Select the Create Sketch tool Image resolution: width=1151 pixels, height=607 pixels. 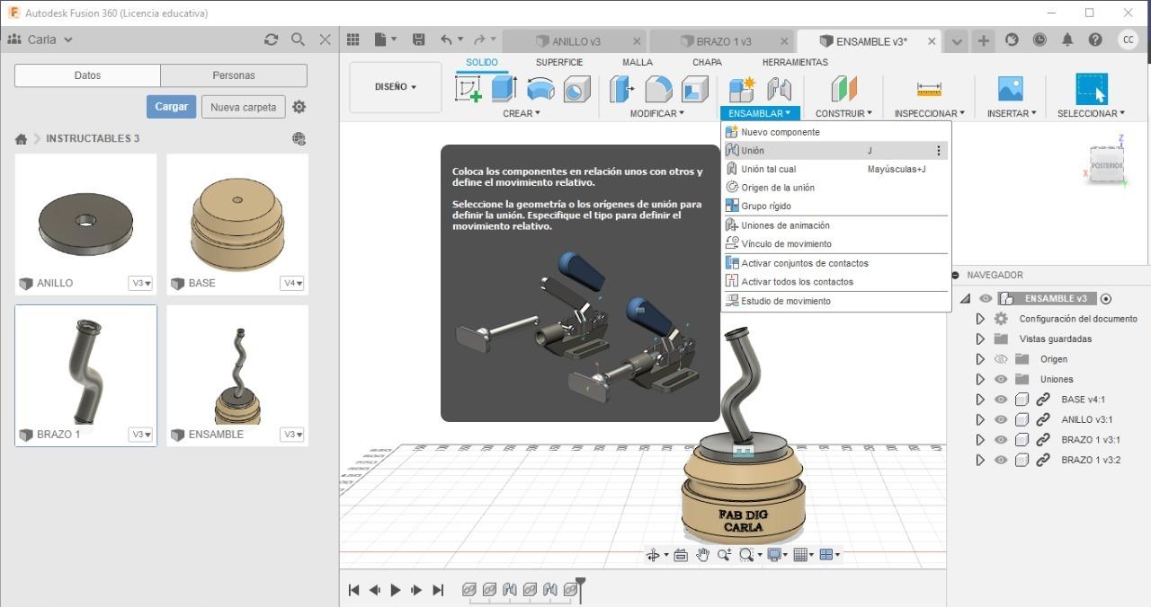point(468,89)
